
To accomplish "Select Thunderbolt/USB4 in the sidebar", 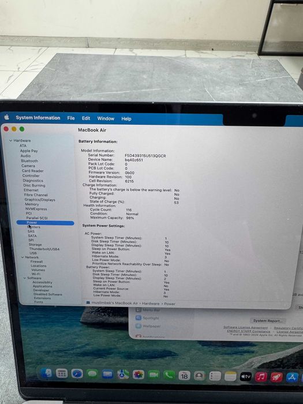I will 44,249.
